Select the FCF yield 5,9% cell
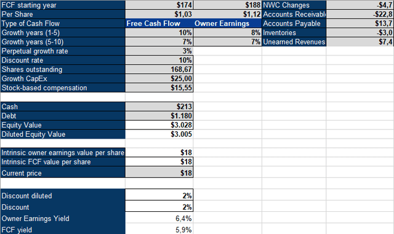 point(159,230)
